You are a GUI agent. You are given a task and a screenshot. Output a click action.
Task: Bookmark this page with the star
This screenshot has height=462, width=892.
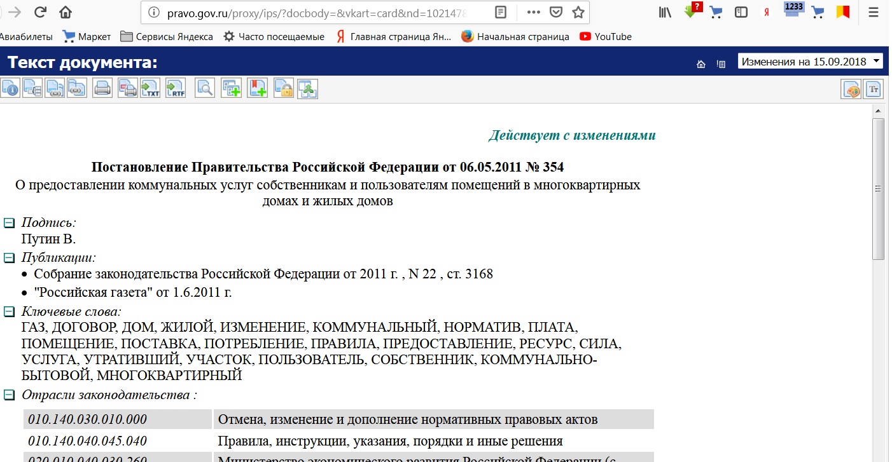coord(578,12)
